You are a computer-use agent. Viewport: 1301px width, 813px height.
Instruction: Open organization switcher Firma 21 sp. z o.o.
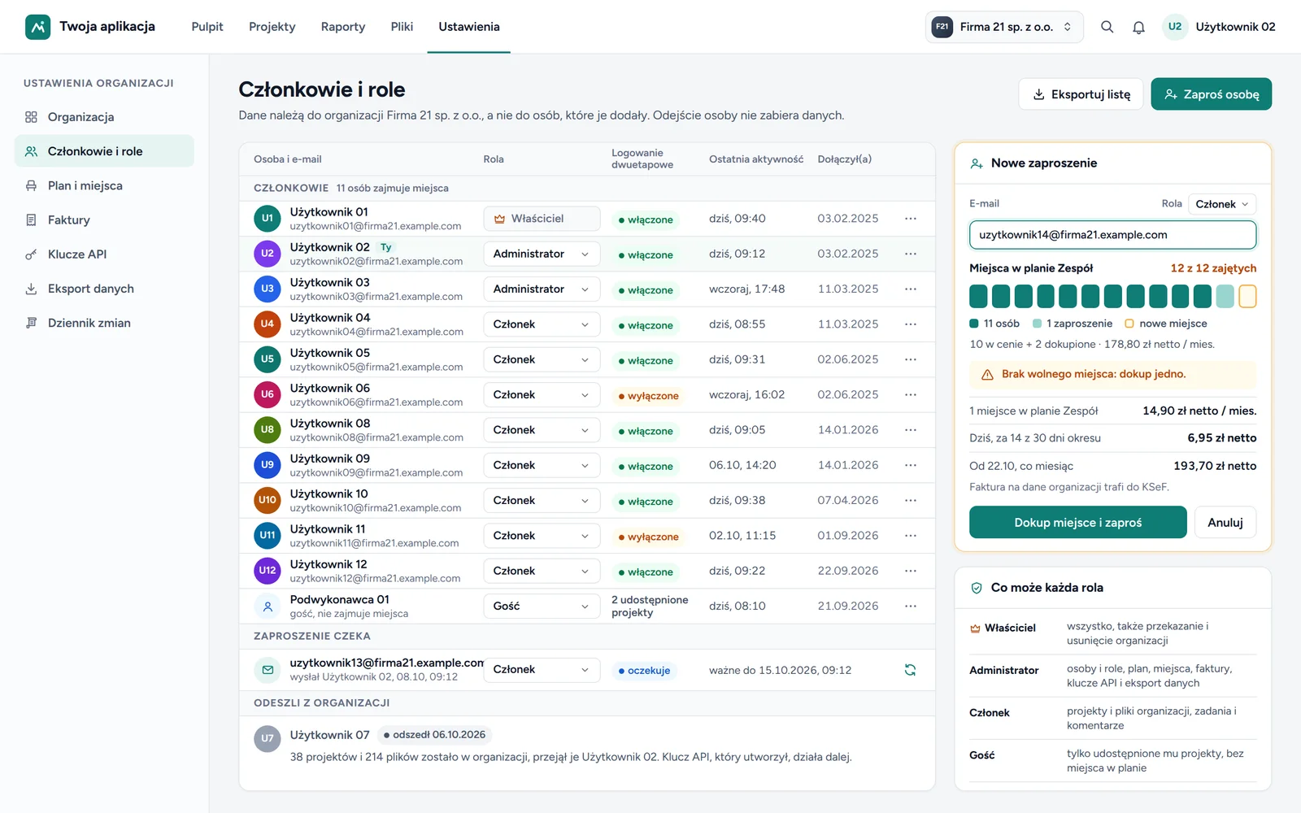coord(1004,27)
